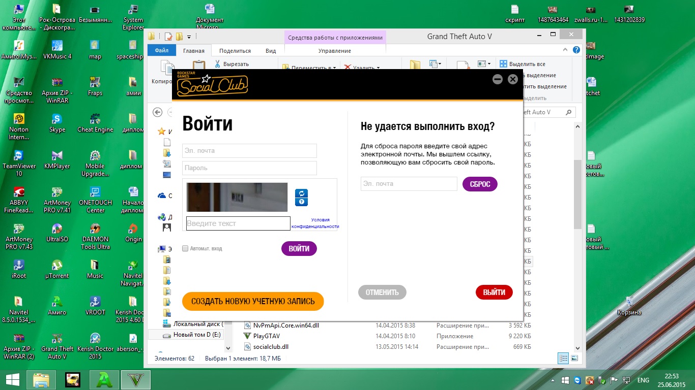The image size is (695, 390).
Task: Select the VROOT desktop icon
Action: tap(95, 305)
